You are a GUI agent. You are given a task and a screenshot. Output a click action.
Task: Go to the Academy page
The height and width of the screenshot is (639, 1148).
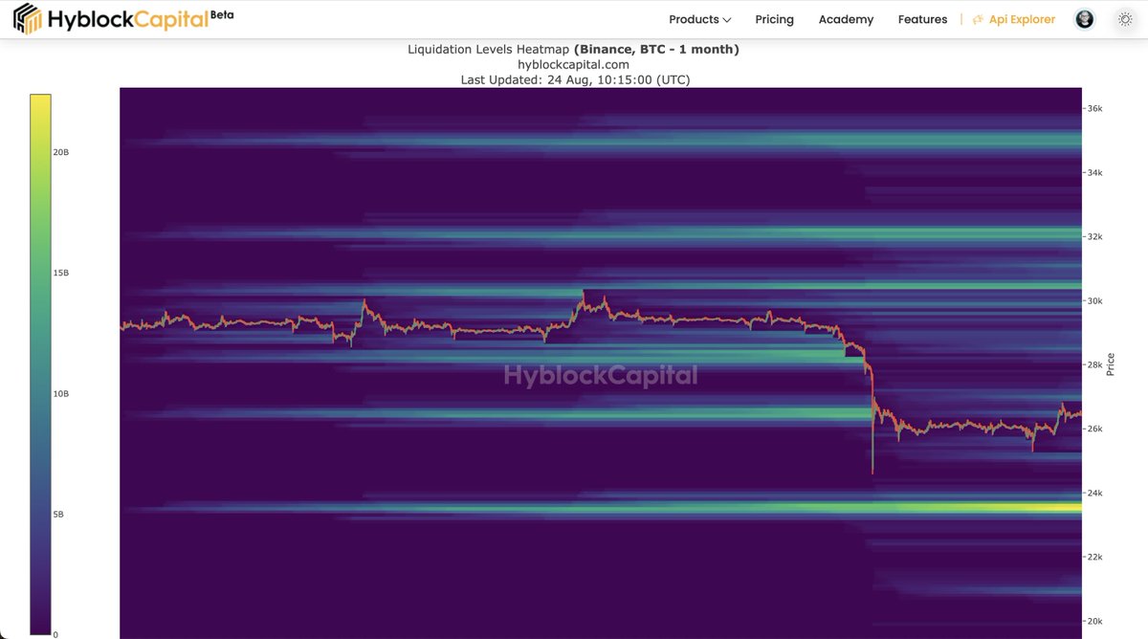[x=846, y=19]
